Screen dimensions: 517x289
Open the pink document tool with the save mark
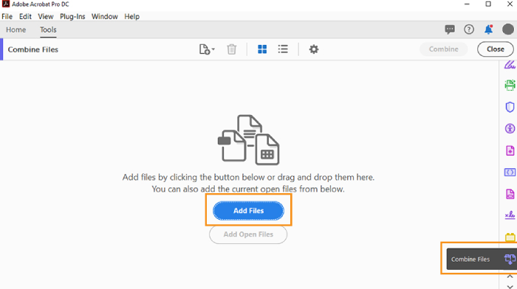pos(510,194)
